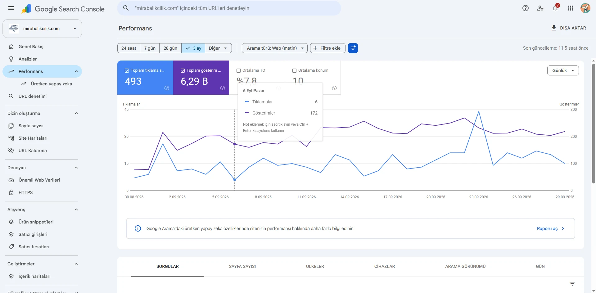Screen dimensions: 596x293
Task: Click the help icon on Ortalama konum card
Action: click(334, 88)
